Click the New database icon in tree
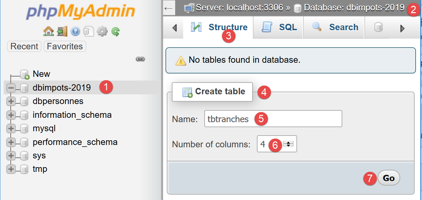Viewport: 422px width, 200px height. click(x=24, y=74)
